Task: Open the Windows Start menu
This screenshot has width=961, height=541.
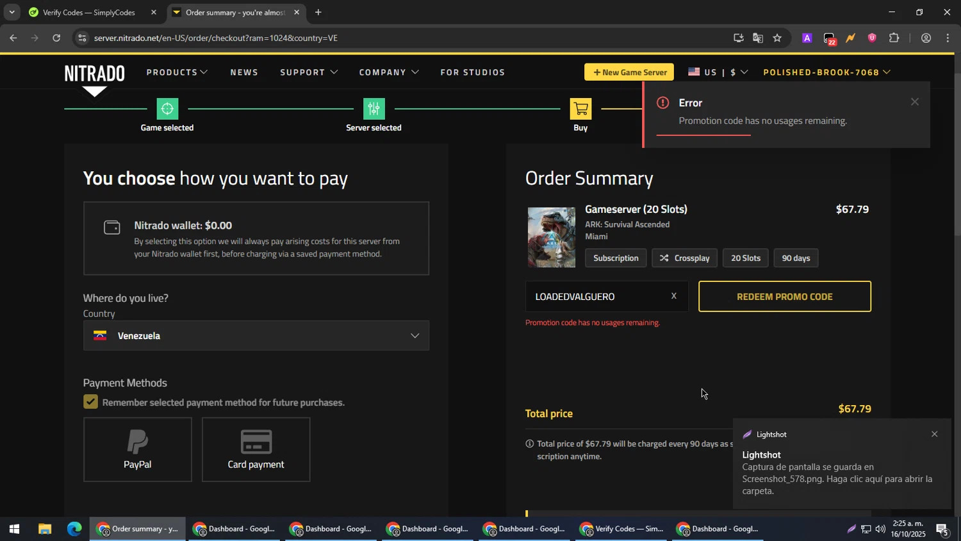Action: coord(14,529)
